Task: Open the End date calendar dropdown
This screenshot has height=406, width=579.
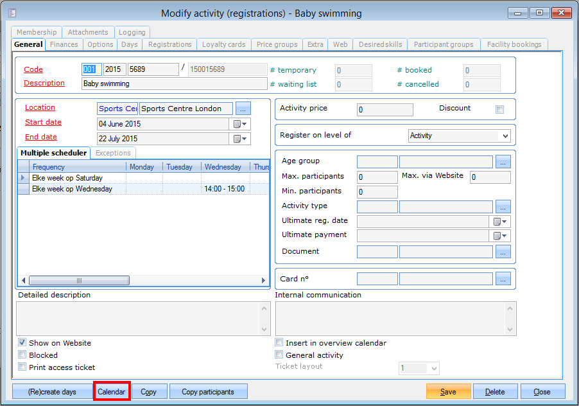Action: coord(241,139)
